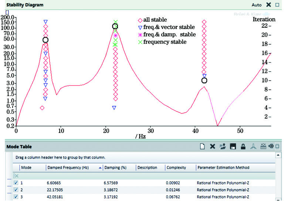284x201 pixels.
Task: Sort by Damped Frequency (Hz) column arrow
Action: pyautogui.click(x=101, y=168)
